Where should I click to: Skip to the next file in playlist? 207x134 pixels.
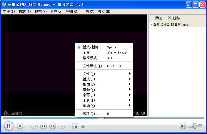coord(62,126)
